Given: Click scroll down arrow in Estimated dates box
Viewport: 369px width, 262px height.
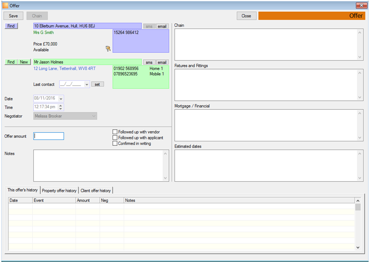Looking at the screenshot, I should [360, 178].
